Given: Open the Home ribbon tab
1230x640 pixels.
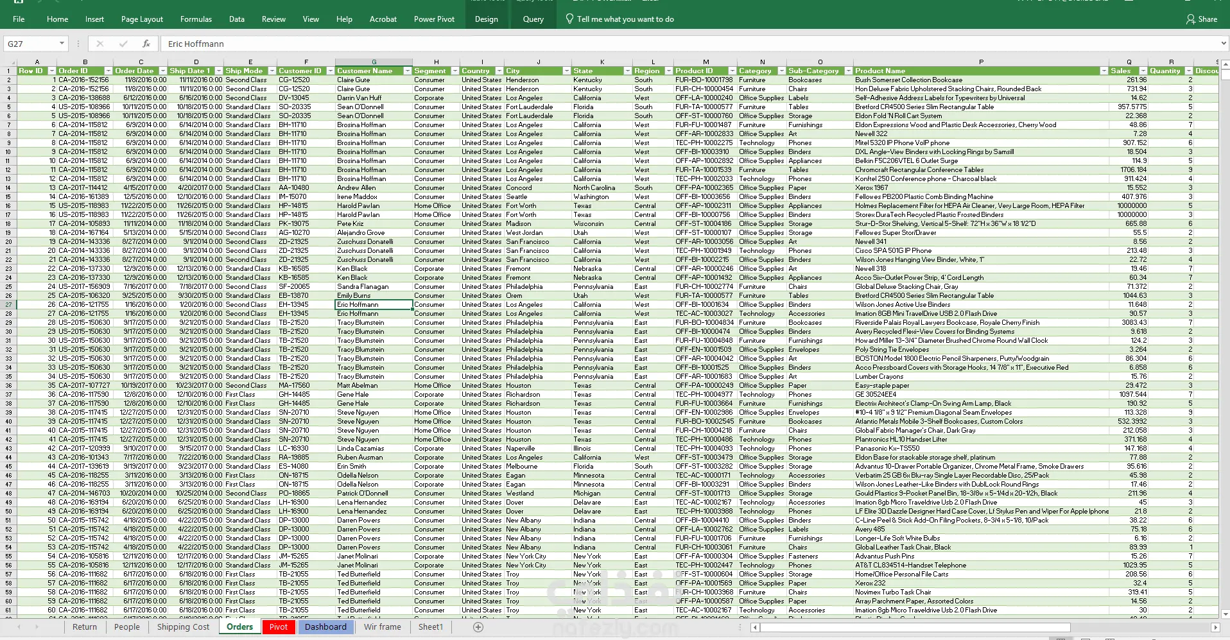Looking at the screenshot, I should 57,19.
